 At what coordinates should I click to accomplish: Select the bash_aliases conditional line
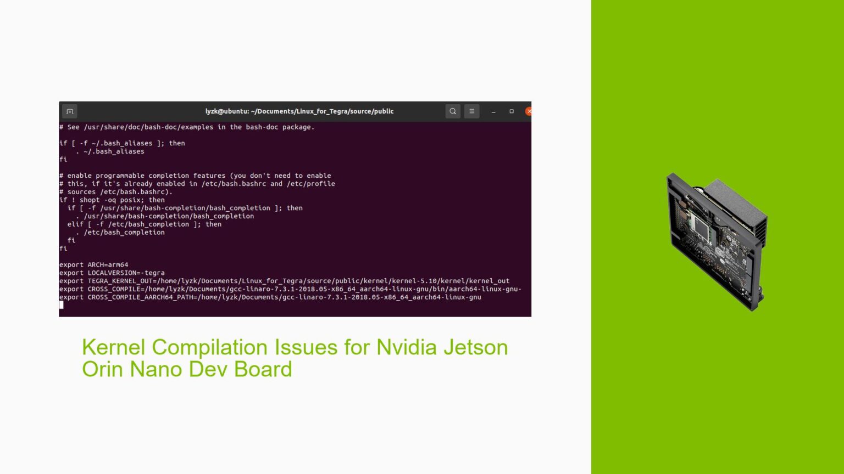click(x=122, y=143)
